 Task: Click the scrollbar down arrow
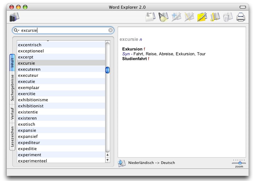(x=107, y=160)
